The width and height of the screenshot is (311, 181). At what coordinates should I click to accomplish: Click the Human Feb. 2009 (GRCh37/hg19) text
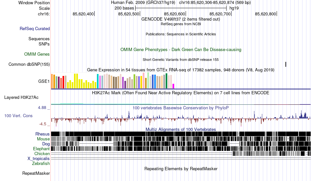tap(143, 3)
